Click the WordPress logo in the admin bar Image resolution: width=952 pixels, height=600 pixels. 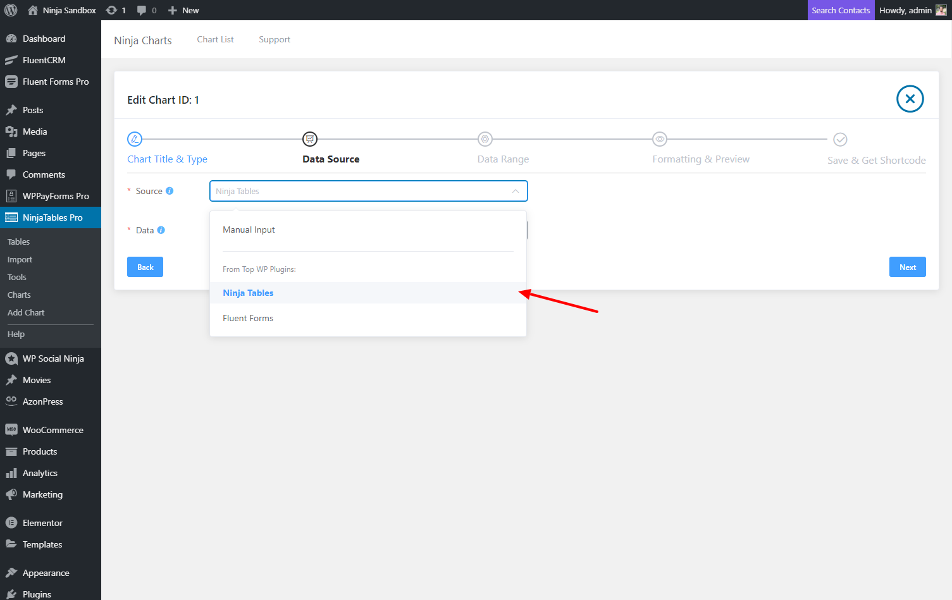coord(10,9)
